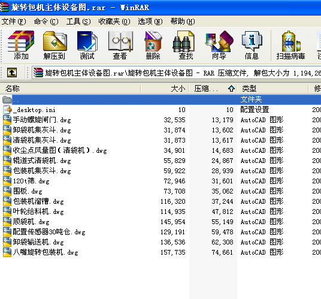Image resolution: width=321 pixels, height=299 pixels.
Task: Open the 查找 (Find) binoculars icon
Action: pos(183,41)
